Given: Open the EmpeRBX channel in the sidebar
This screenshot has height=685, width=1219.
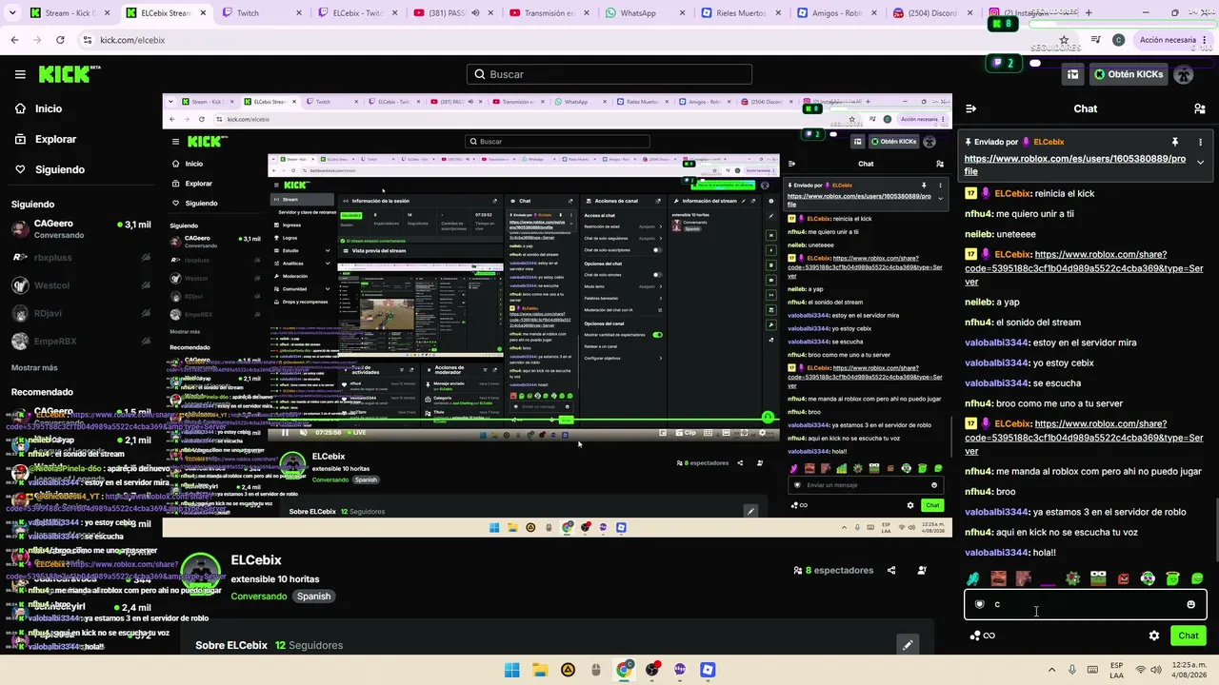Looking at the screenshot, I should pyautogui.click(x=81, y=342).
